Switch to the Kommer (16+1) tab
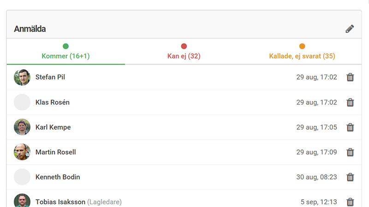369x207 pixels. (x=65, y=52)
